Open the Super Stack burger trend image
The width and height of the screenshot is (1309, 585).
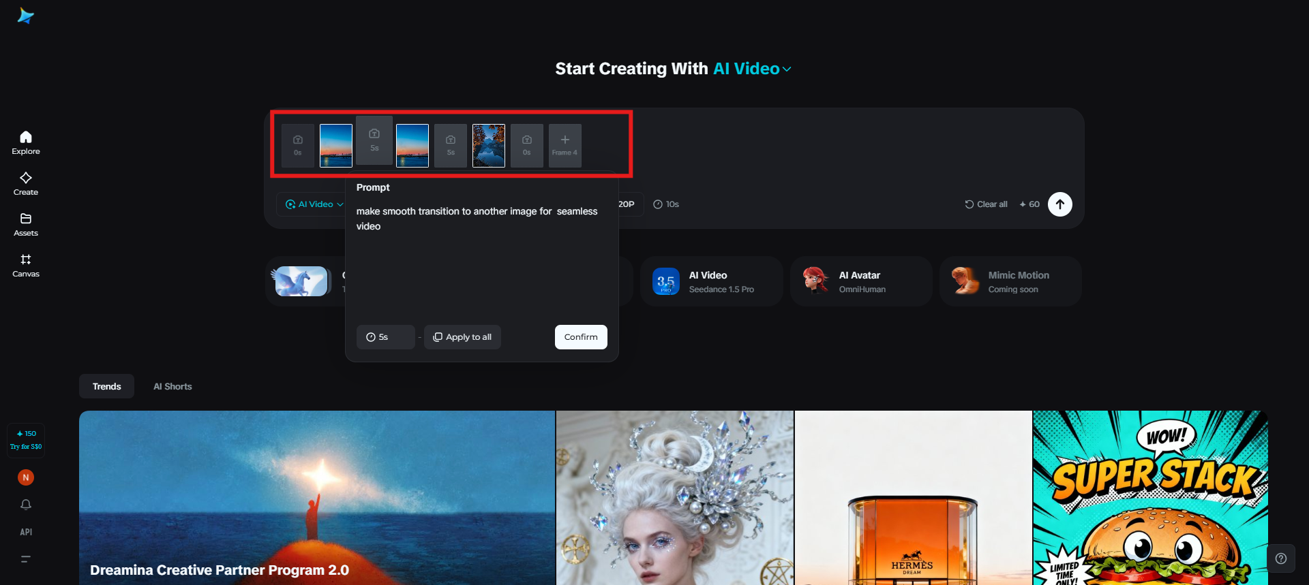click(x=1151, y=498)
